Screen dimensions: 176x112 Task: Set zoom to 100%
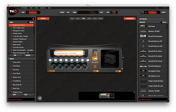click(89, 19)
